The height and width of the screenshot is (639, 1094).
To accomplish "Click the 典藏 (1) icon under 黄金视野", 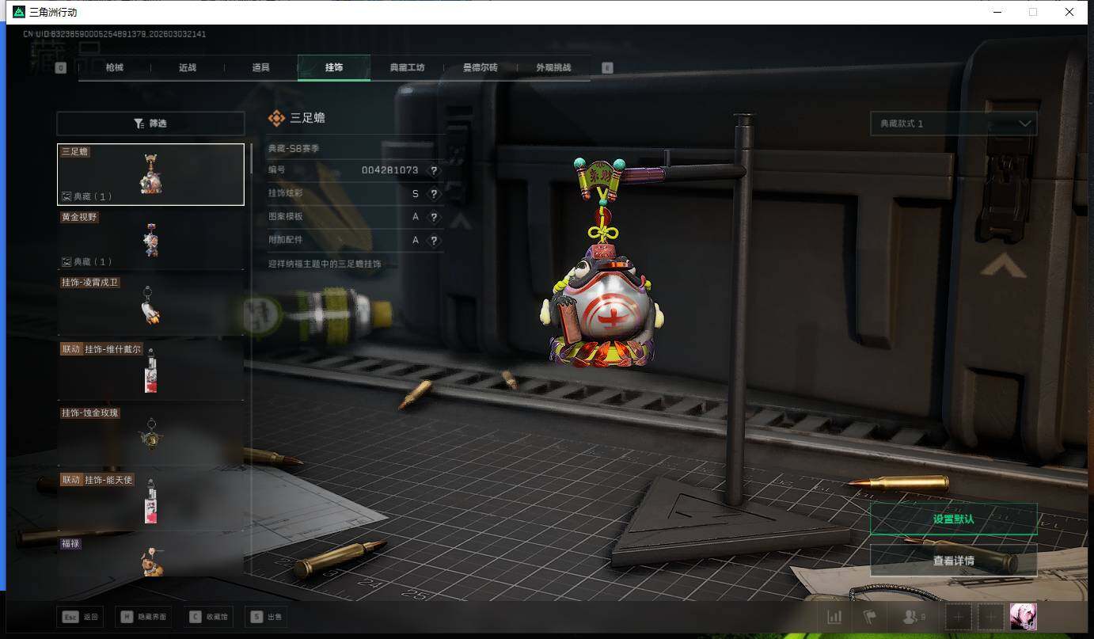I will 67,261.
